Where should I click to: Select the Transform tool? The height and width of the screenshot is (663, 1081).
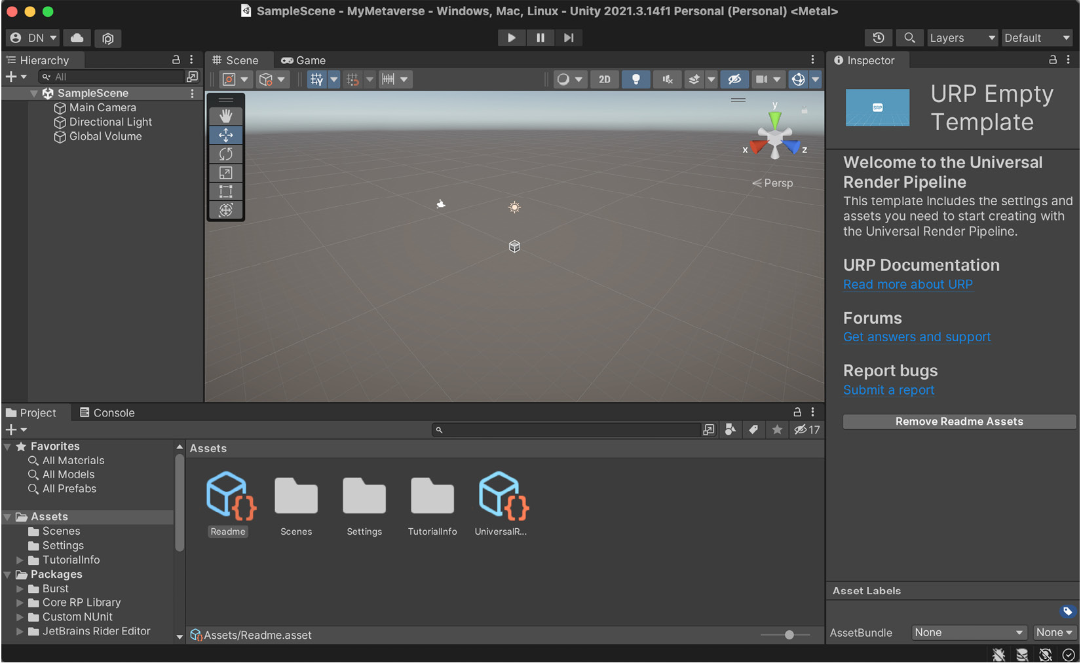pos(226,210)
